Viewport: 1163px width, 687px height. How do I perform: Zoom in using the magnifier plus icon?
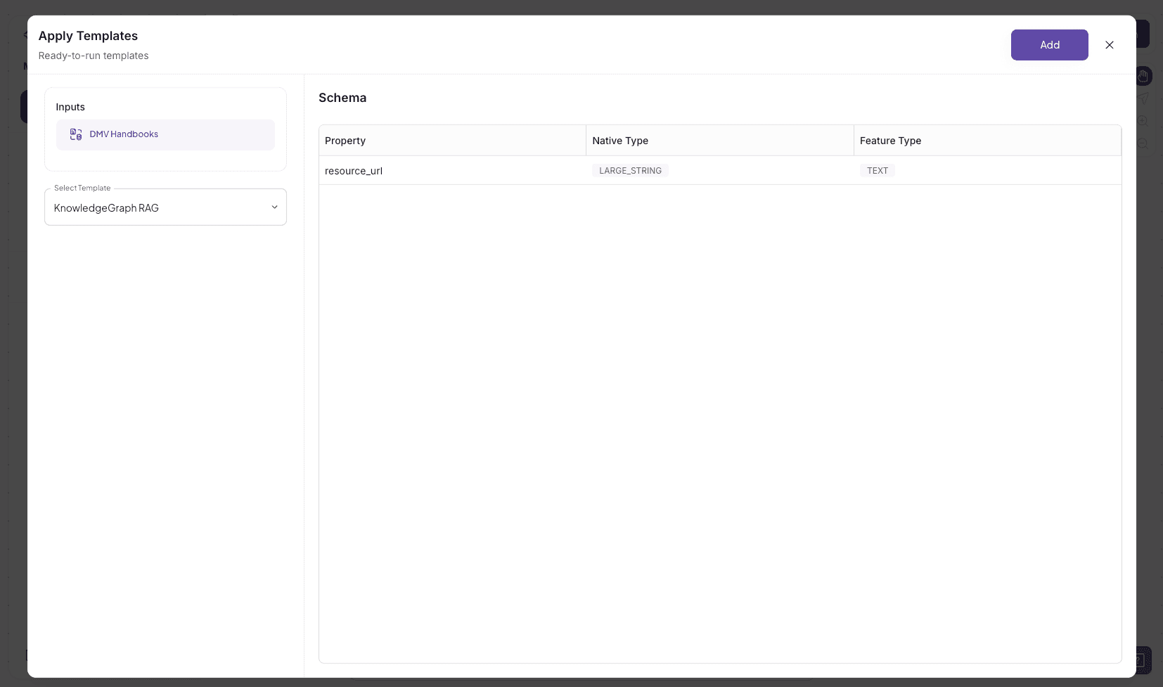(x=1143, y=121)
